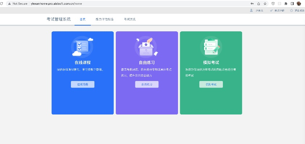Click the Not Secure warning indicator
The width and height of the screenshot is (305, 144).
17,4
